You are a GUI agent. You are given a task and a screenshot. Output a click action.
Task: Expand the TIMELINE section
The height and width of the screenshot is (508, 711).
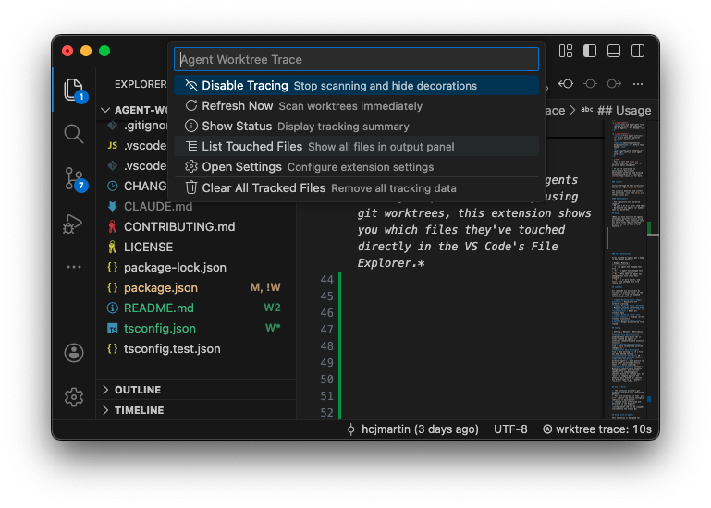196,410
